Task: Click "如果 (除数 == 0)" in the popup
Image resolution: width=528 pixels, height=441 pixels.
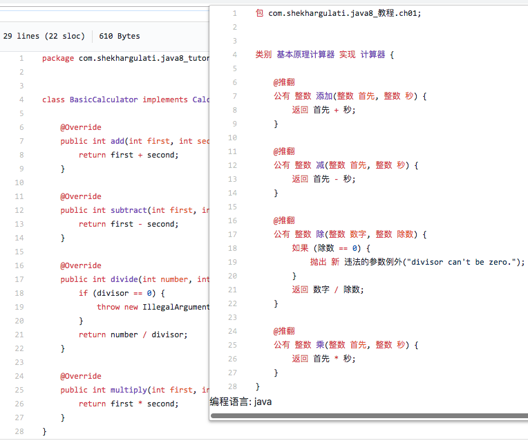Action: 327,248
